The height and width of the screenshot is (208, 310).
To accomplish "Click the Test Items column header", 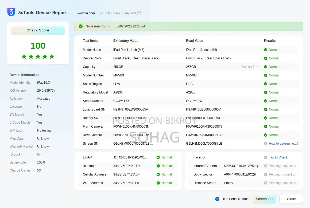I will tap(91, 41).
